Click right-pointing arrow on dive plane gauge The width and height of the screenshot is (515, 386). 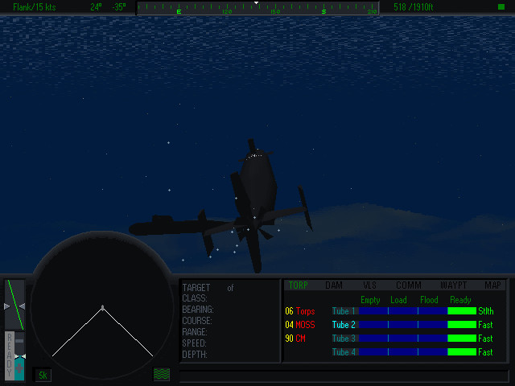click(x=7, y=306)
